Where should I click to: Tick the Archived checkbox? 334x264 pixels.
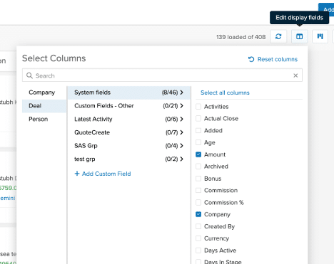click(198, 167)
